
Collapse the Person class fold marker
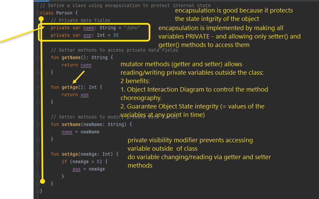(38, 13)
